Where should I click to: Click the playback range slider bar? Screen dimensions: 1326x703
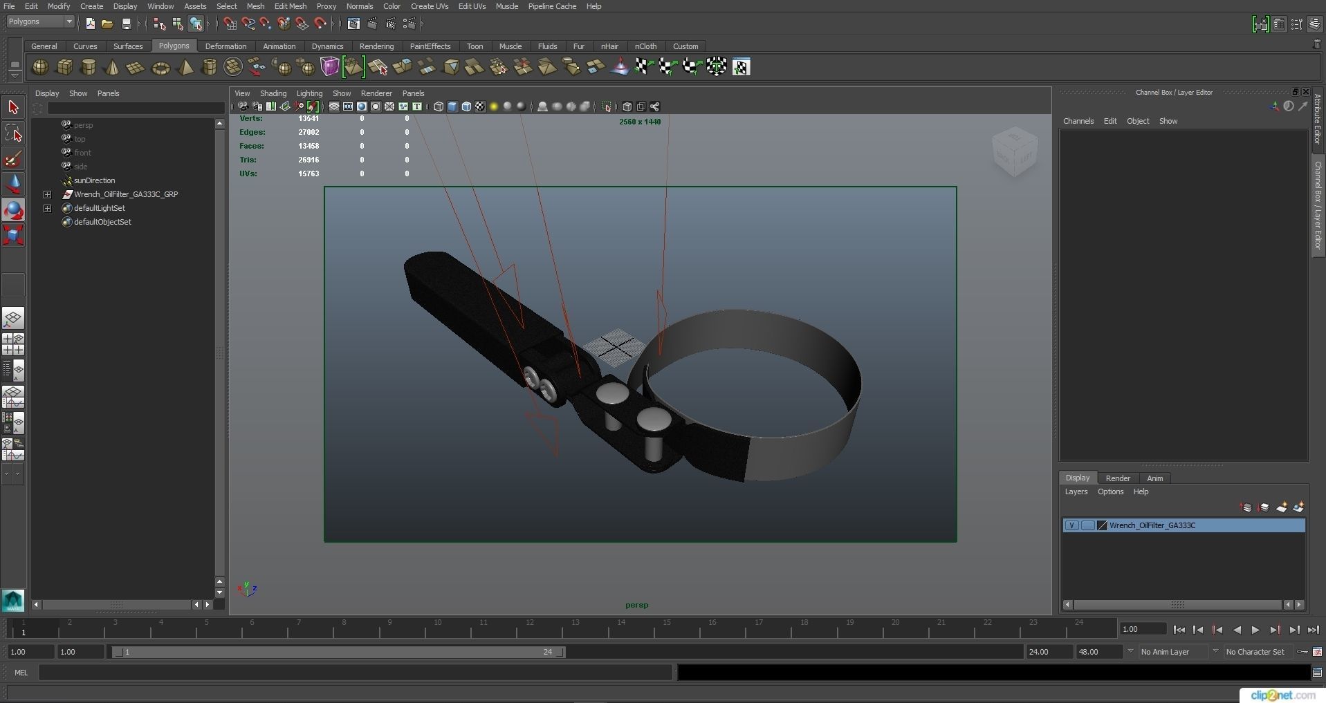[x=339, y=652]
